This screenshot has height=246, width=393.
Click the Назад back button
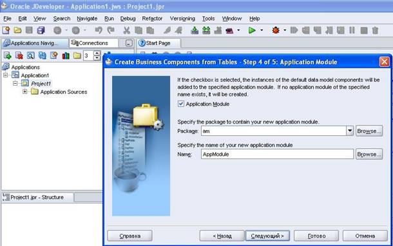[x=222, y=236]
